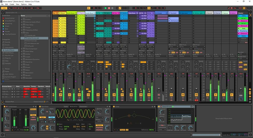Start playback with the green Play button
Viewport: 253px width, 138px height.
(106, 8)
